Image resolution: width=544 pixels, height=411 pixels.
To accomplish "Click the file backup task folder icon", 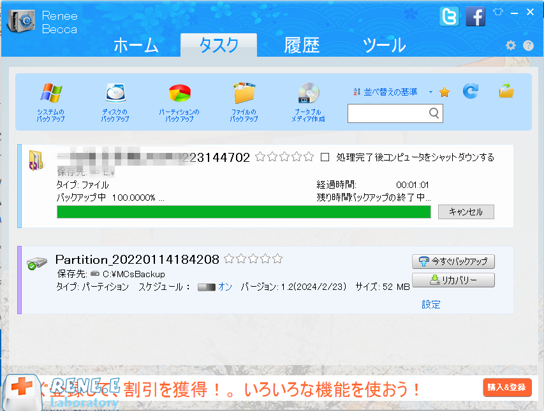I will (x=35, y=161).
